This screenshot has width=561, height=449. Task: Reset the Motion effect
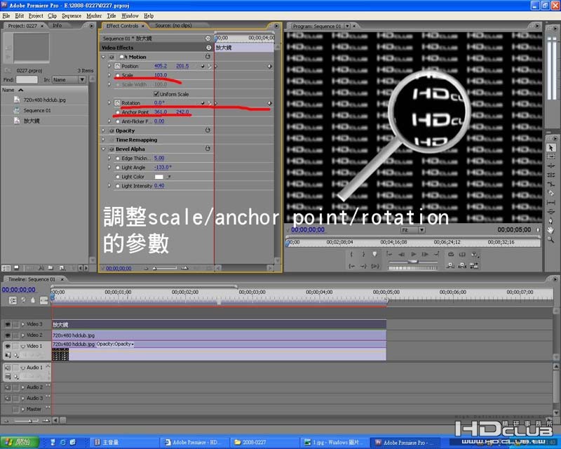[x=208, y=57]
